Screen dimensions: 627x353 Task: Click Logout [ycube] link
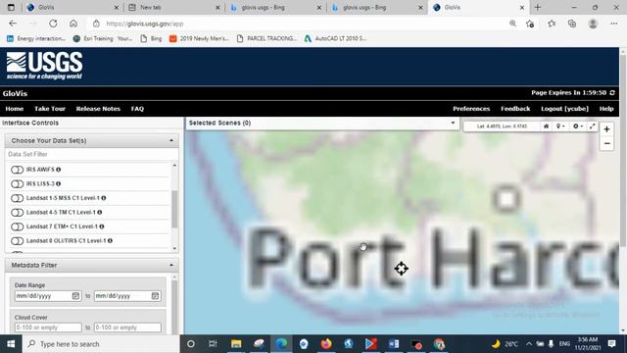(x=564, y=109)
